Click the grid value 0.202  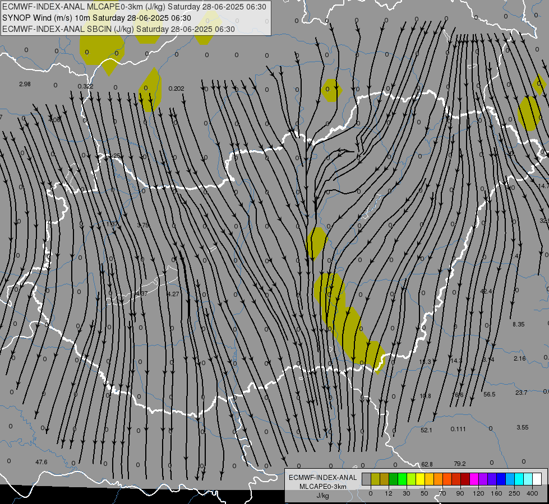click(177, 88)
